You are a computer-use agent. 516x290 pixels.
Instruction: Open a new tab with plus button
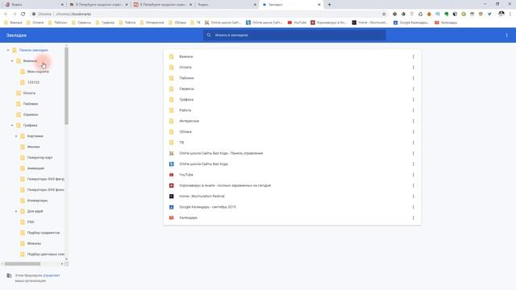[x=329, y=5]
